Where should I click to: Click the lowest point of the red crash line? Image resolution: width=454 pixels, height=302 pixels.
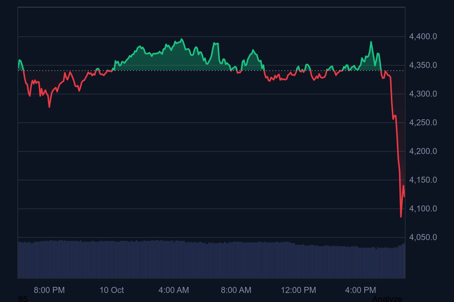tap(401, 217)
